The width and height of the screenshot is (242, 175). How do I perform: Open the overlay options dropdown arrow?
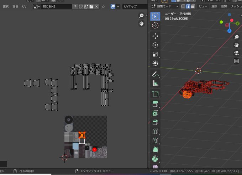118,7
